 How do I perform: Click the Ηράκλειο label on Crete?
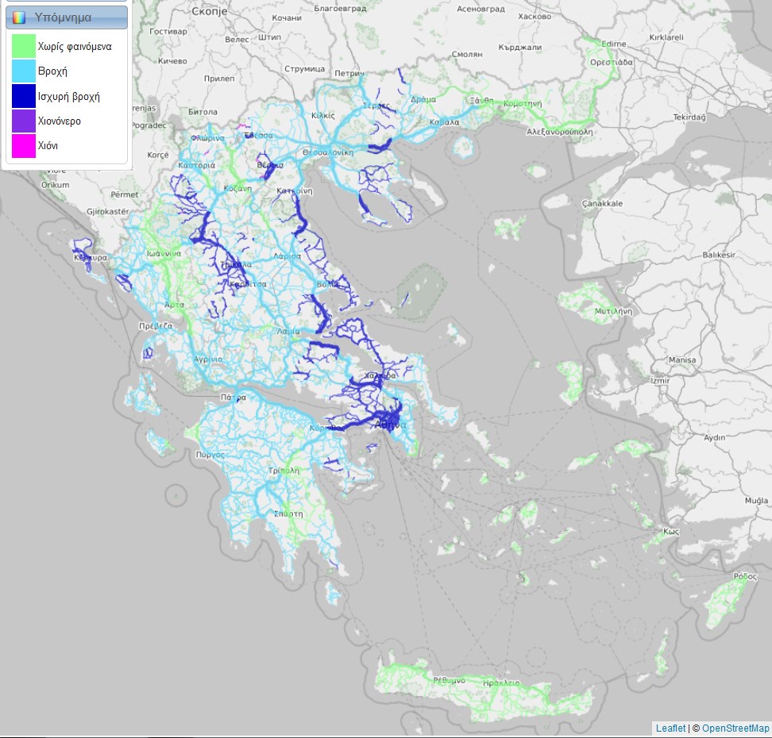coord(500,682)
